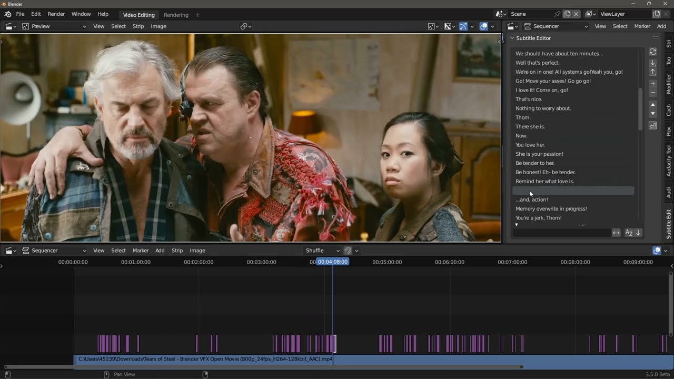
Task: Select the subtitle "We should have about ten minutes..."
Action: (x=573, y=54)
